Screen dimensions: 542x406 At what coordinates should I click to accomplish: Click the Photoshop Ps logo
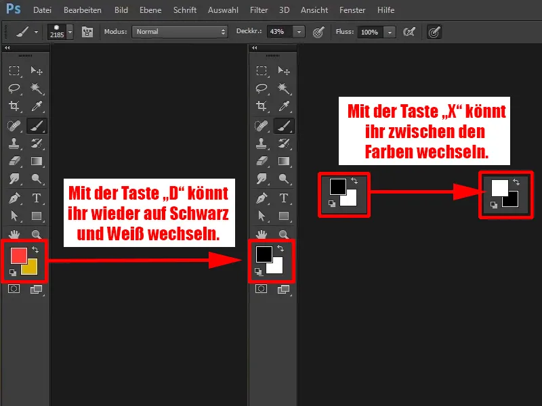pos(14,9)
